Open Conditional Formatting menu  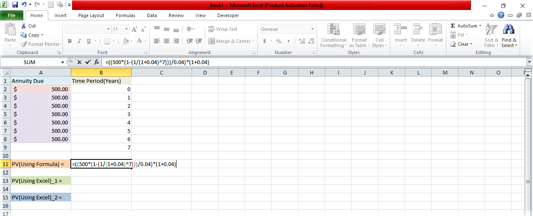pos(334,35)
